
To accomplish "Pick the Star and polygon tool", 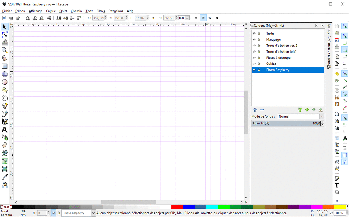I will 5,90.
